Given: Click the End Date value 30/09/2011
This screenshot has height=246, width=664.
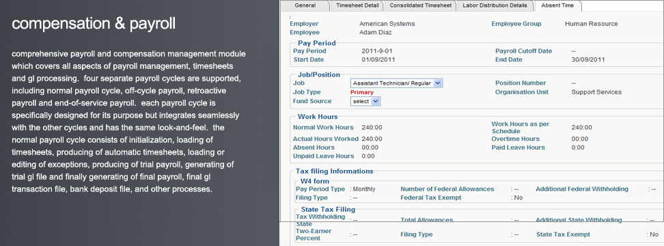Looking at the screenshot, I should (x=588, y=59).
